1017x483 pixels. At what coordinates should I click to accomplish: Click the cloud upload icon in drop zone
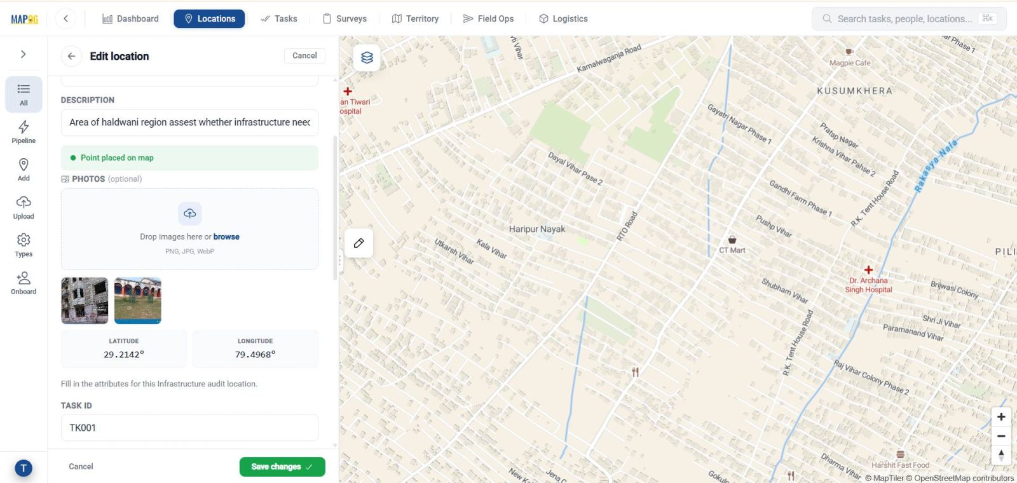tap(189, 214)
